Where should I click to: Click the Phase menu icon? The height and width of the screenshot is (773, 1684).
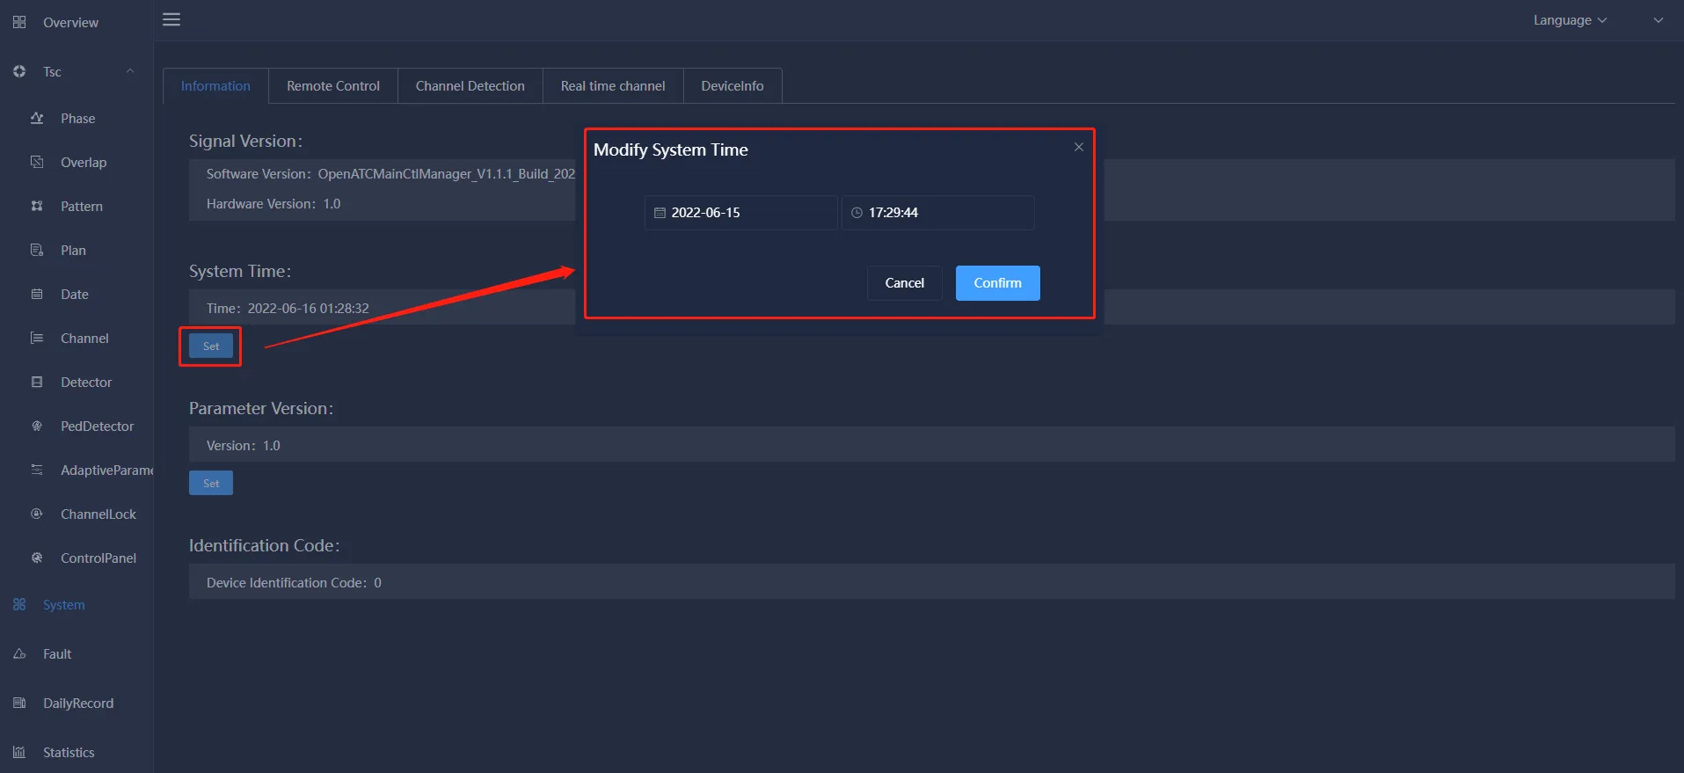pyautogui.click(x=37, y=118)
